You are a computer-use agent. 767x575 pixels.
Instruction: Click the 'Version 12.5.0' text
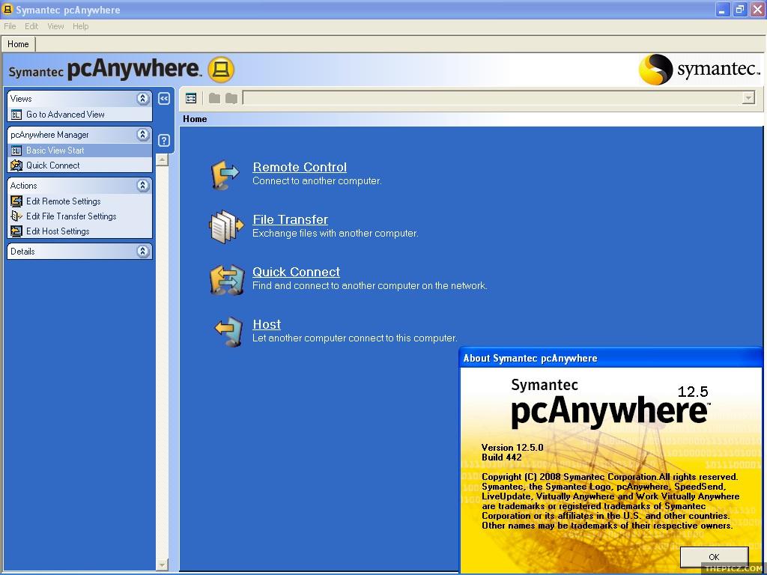pyautogui.click(x=512, y=448)
